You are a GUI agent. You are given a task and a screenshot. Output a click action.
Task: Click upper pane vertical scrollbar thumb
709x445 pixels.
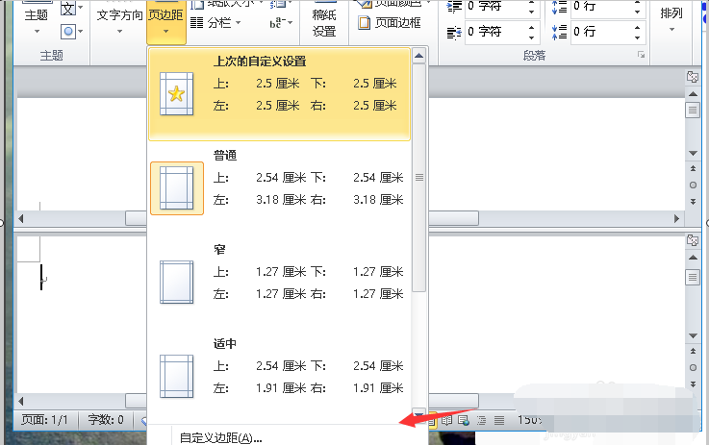tap(693, 111)
